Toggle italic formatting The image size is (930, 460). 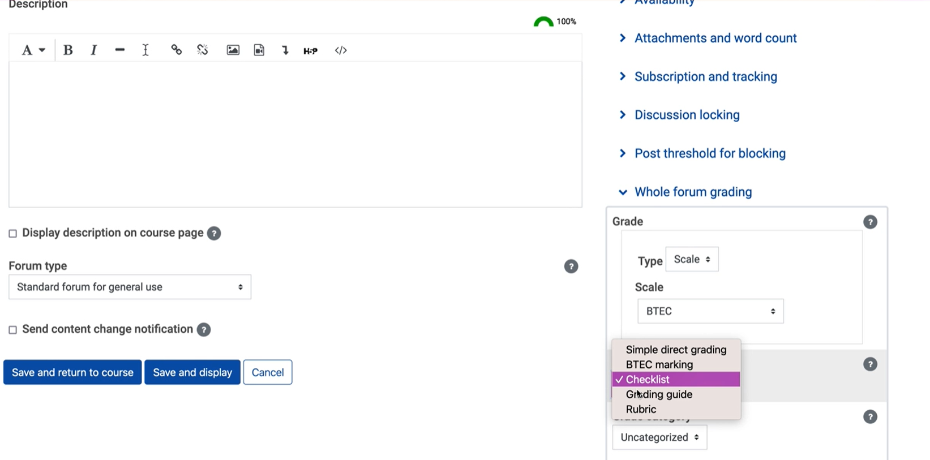pos(93,50)
